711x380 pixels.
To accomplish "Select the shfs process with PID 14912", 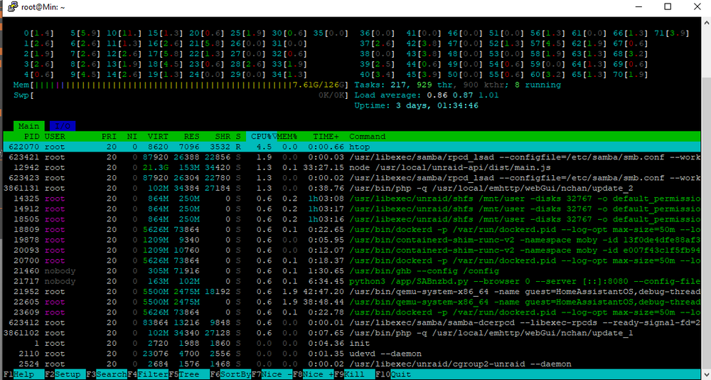I will [352, 209].
